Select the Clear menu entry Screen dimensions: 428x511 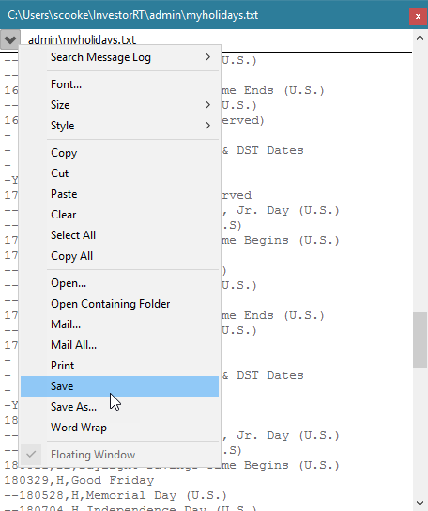click(120, 215)
